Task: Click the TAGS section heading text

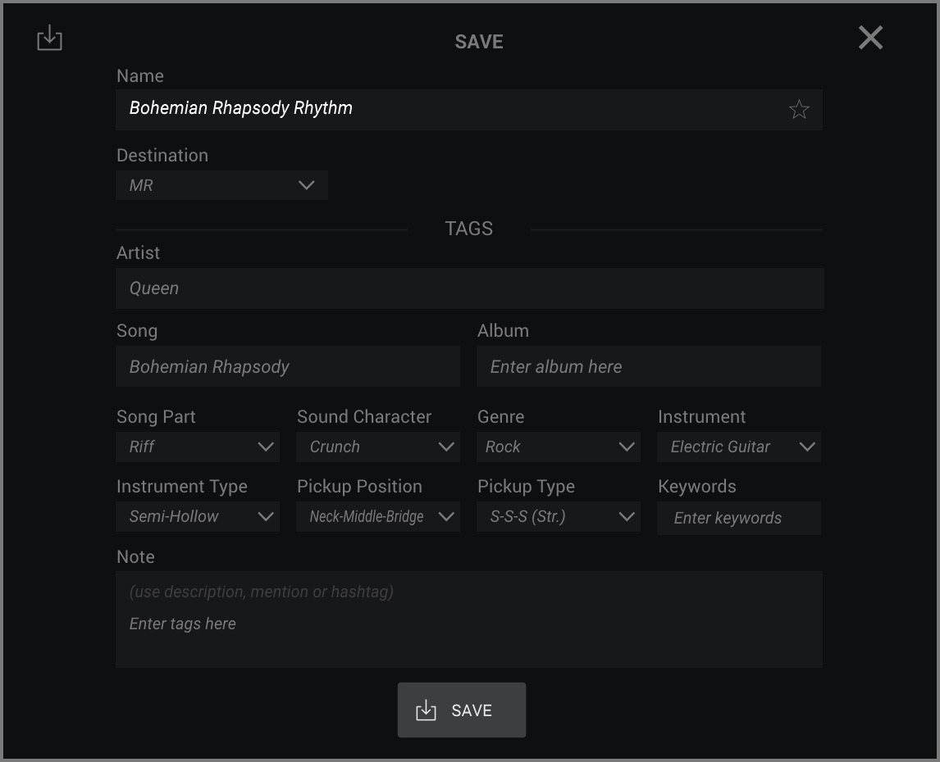Action: [469, 229]
